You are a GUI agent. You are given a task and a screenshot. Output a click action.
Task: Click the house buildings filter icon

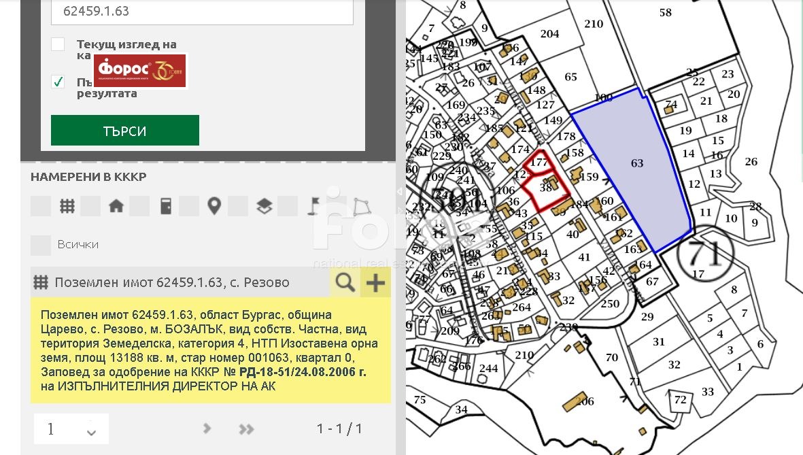tap(116, 206)
